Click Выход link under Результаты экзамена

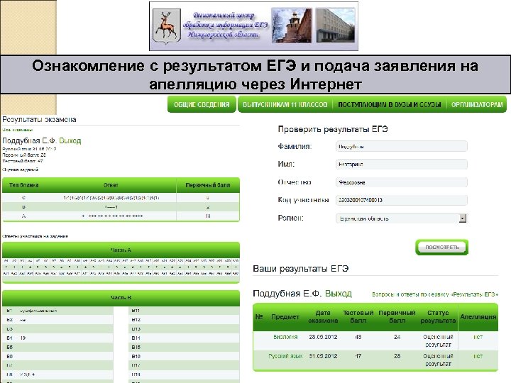tap(70, 140)
